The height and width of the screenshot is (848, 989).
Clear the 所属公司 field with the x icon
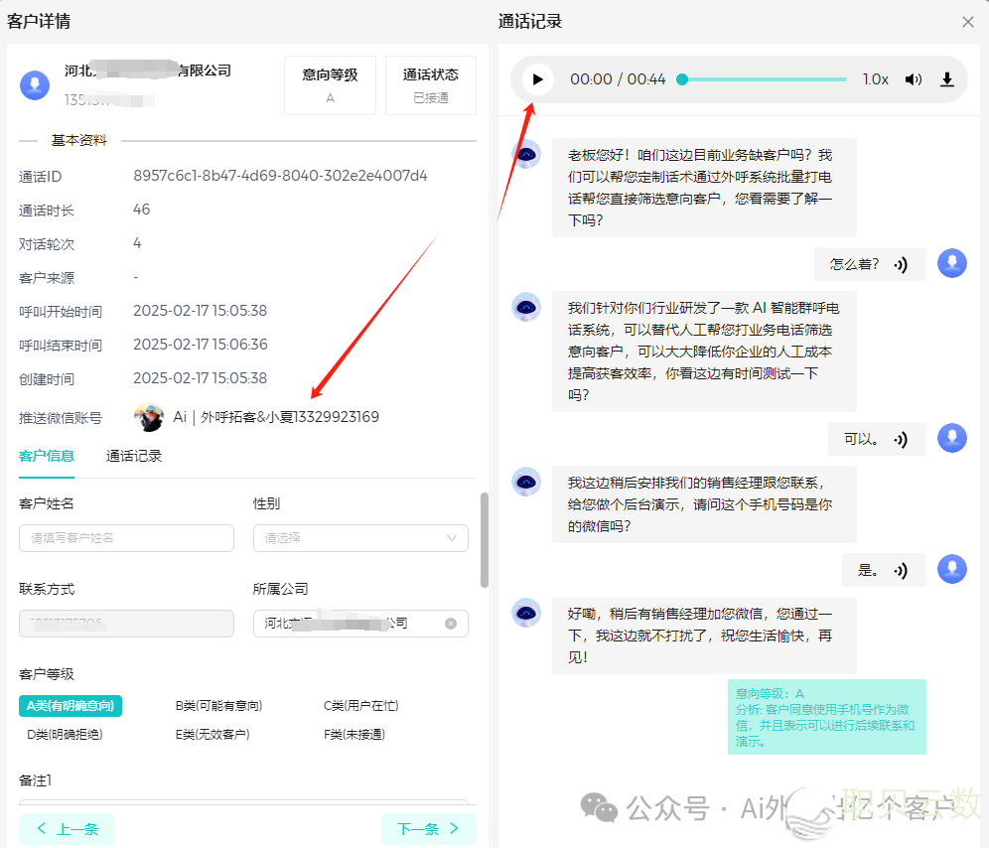(451, 624)
